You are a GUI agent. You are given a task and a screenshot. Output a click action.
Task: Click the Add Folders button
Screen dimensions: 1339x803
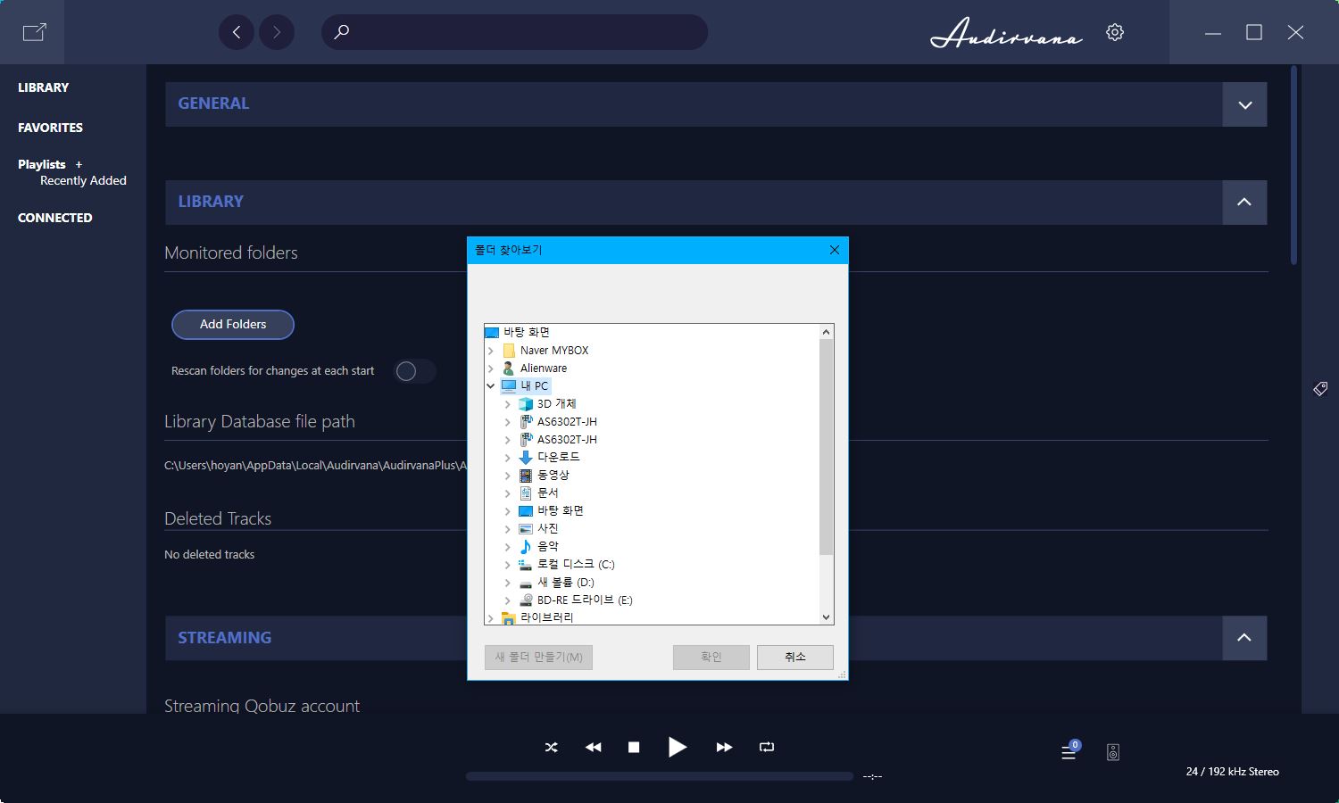tap(233, 325)
